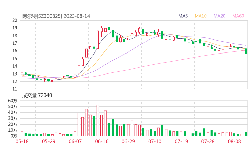Click the 60万 volume axis label
The image size is (251, 149).
tap(13, 101)
